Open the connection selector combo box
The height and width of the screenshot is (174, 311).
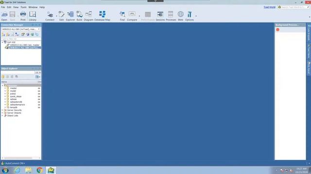21,29
